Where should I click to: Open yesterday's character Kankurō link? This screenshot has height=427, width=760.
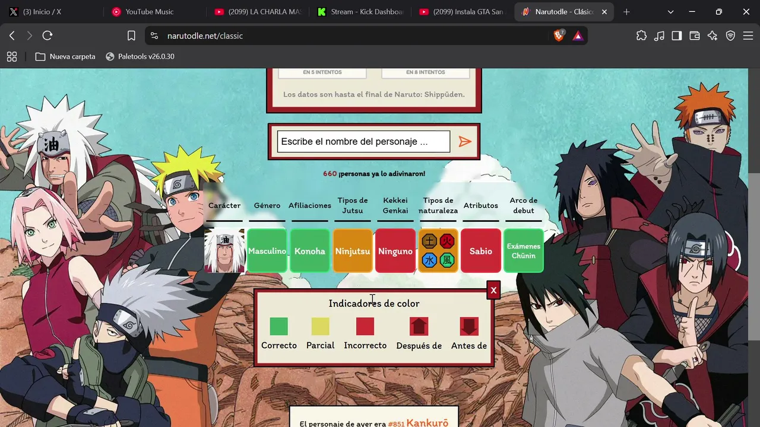click(427, 423)
